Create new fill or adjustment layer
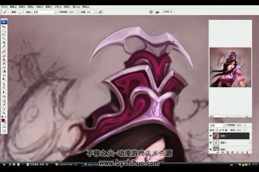 point(233,152)
